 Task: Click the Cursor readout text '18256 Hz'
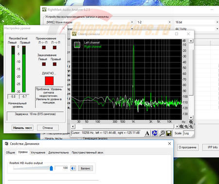click(88, 133)
